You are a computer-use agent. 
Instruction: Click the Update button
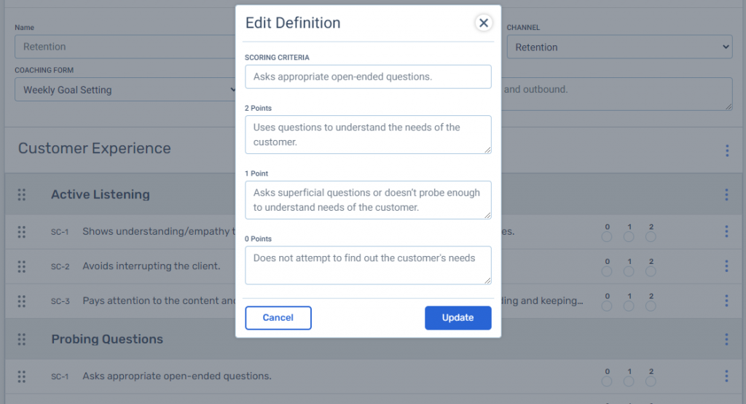458,318
